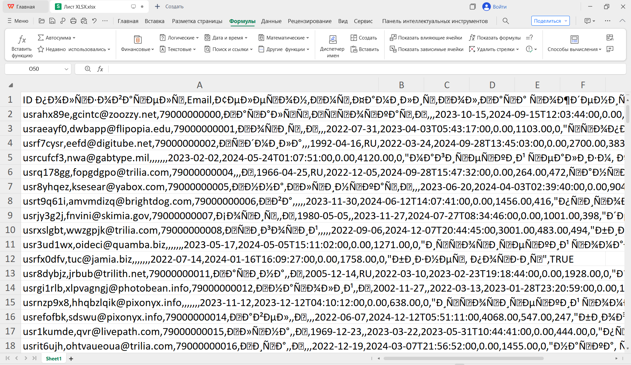Image resolution: width=631 pixels, height=365 pixels.
Task: Open the search magnifier in ribbon tabs
Action: click(506, 21)
